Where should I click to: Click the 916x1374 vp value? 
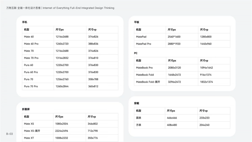[206, 75]
